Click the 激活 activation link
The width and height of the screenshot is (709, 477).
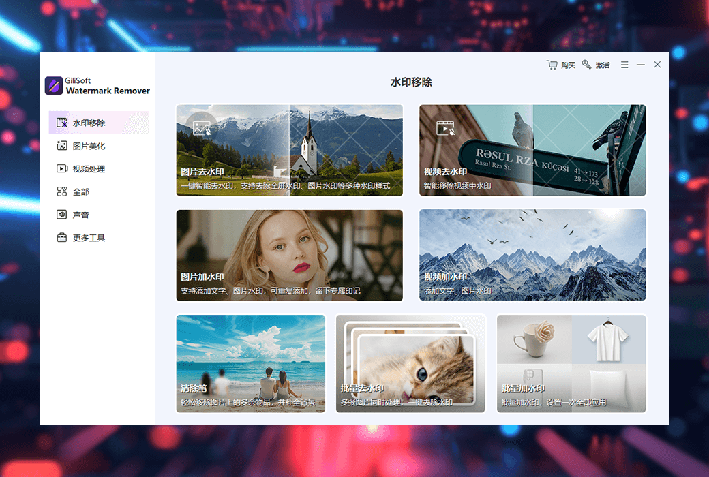(603, 65)
